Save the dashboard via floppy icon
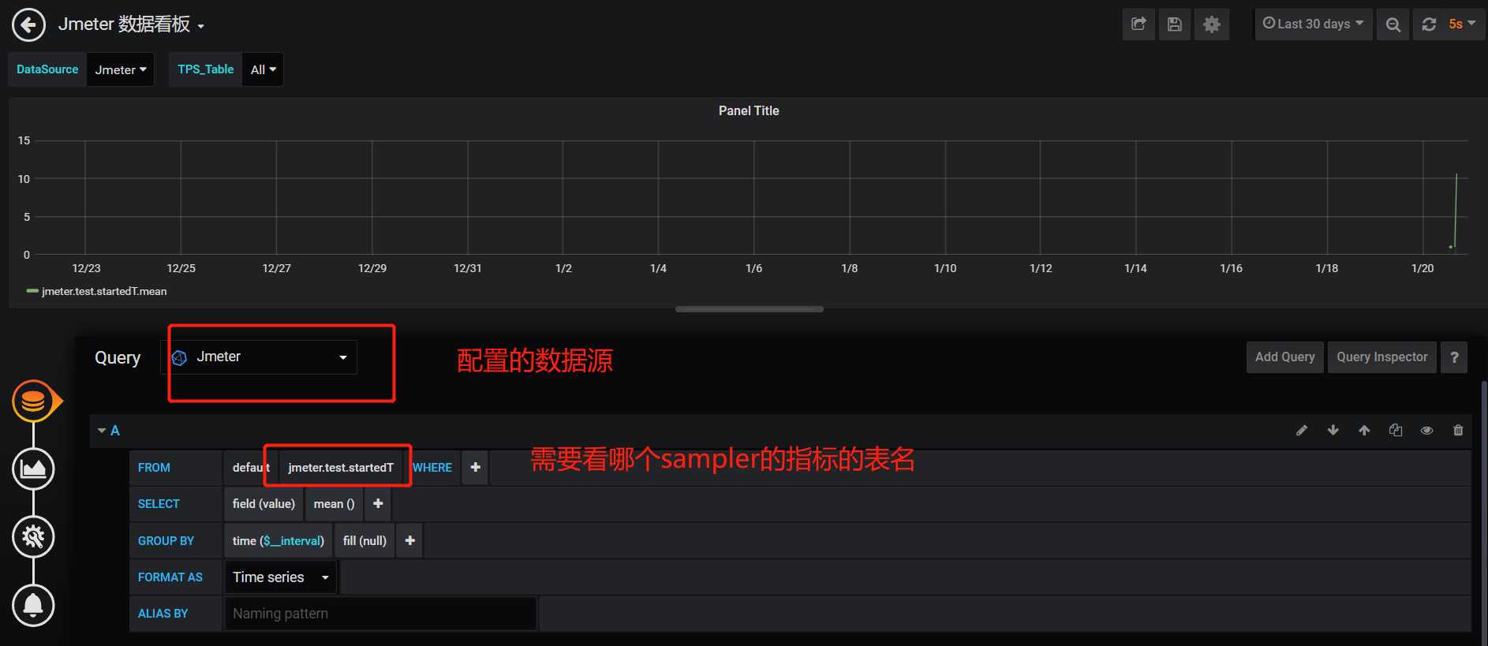 point(1175,24)
